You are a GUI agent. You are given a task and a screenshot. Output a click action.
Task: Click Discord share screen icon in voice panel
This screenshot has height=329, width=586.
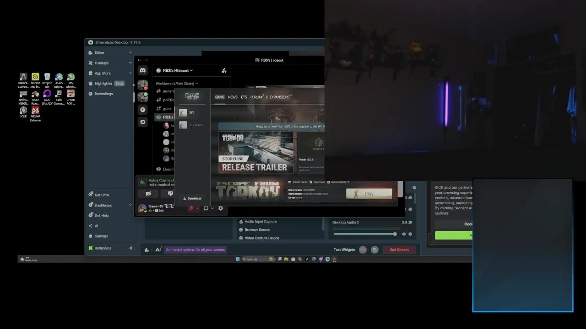click(170, 193)
